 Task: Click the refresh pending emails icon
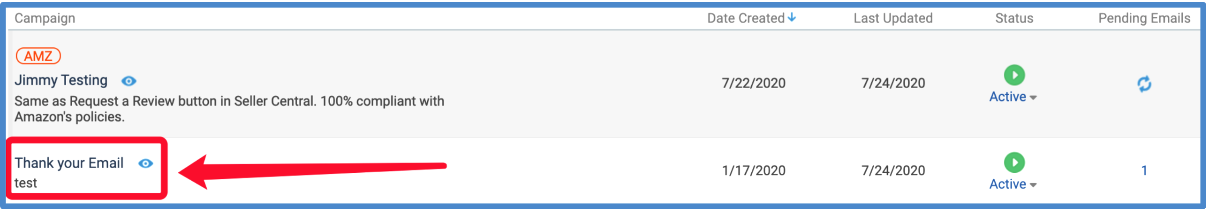tap(1145, 84)
